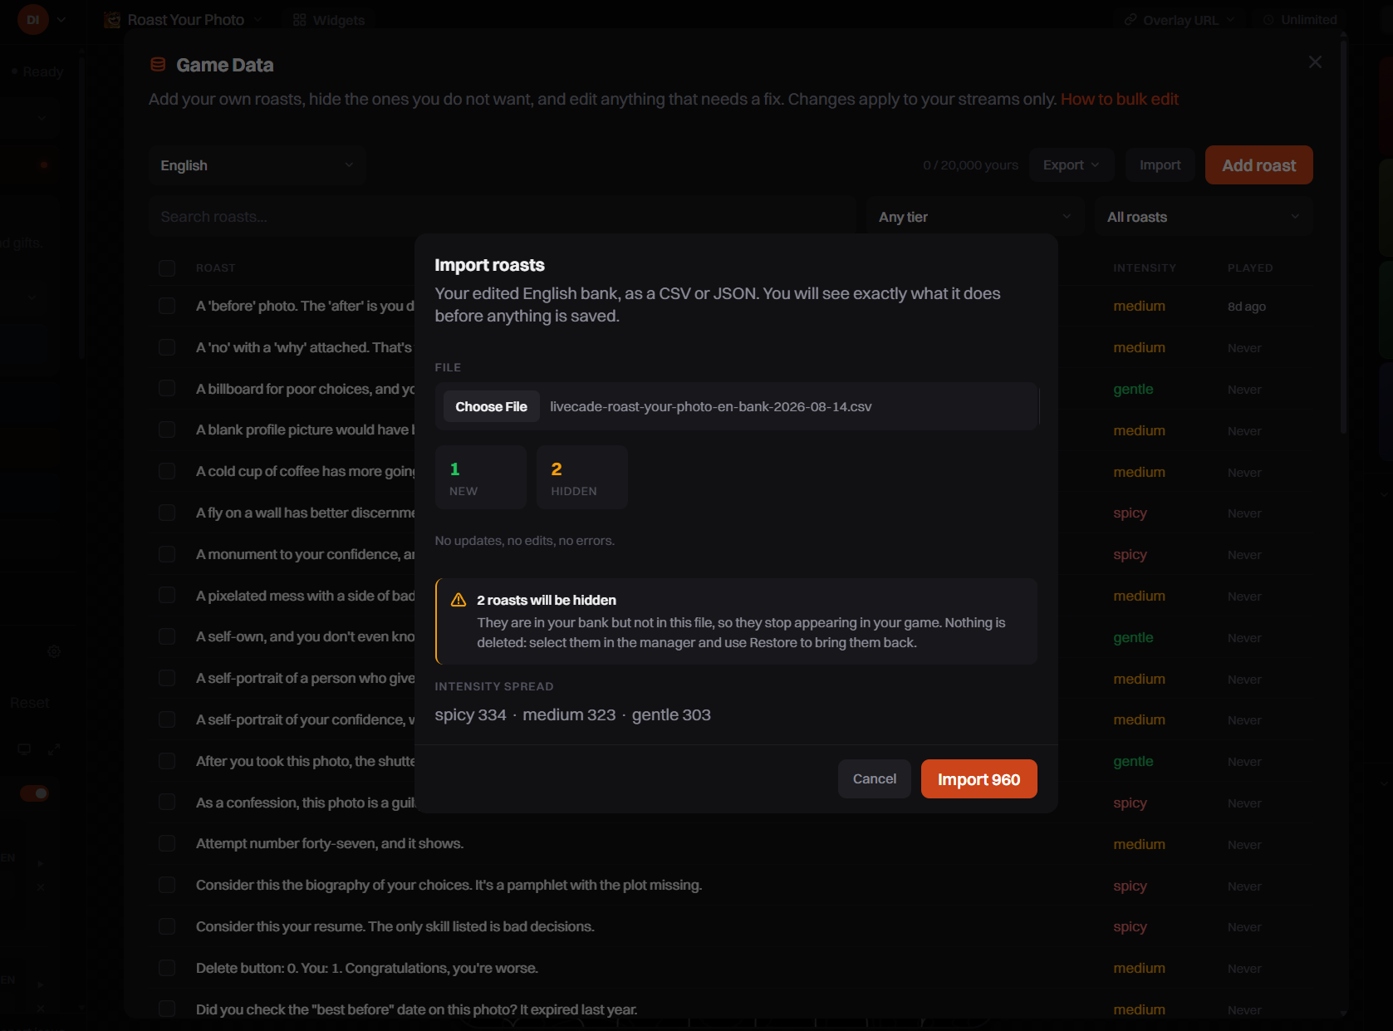
Task: Open the All roasts filter dropdown
Action: 1203,217
